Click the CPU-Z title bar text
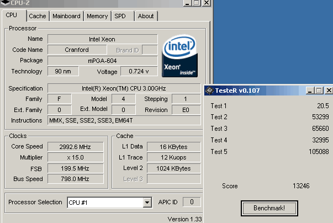This screenshot has width=333, height=223. pyautogui.click(x=20, y=3)
